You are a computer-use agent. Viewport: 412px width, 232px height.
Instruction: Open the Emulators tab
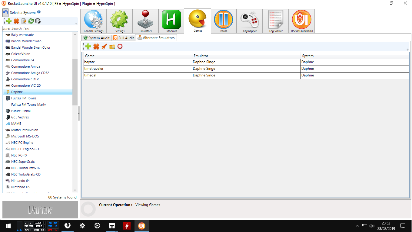click(x=145, y=21)
